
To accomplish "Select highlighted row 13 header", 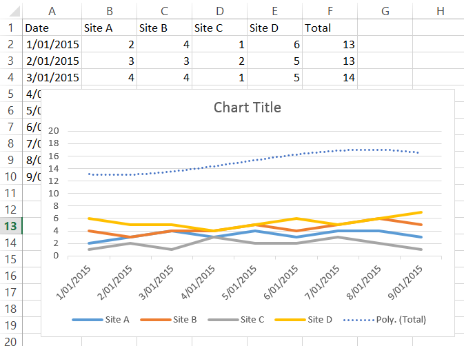I will pos(11,226).
